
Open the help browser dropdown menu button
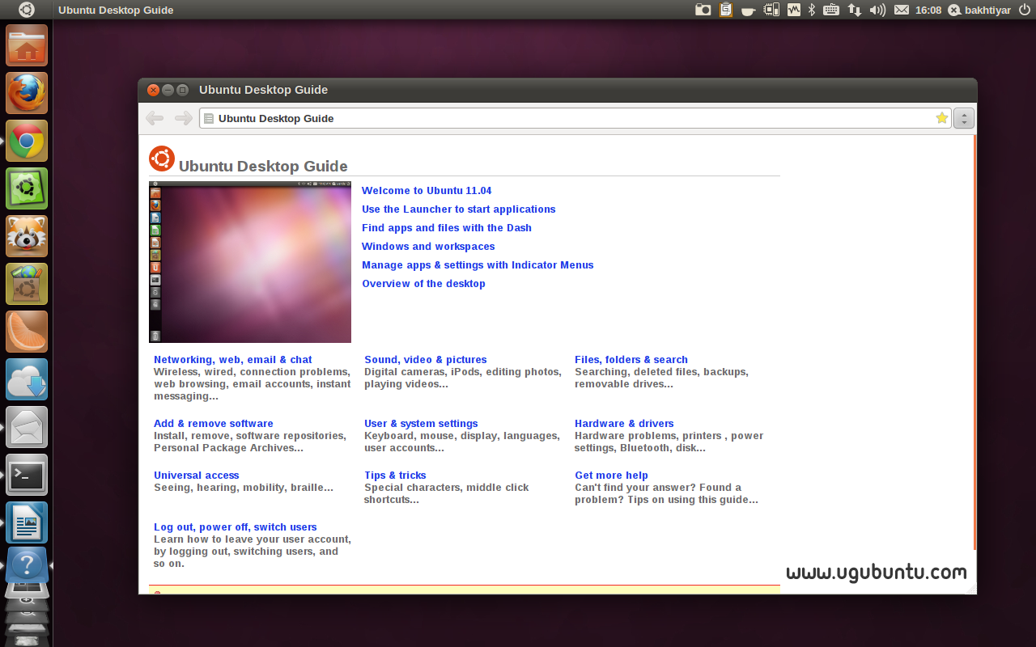[963, 118]
